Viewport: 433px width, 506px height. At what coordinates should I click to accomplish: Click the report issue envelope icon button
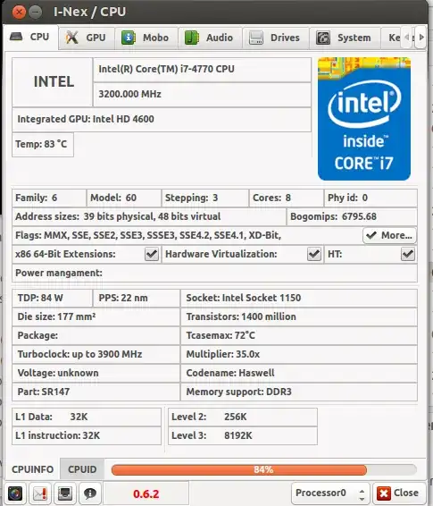40,493
